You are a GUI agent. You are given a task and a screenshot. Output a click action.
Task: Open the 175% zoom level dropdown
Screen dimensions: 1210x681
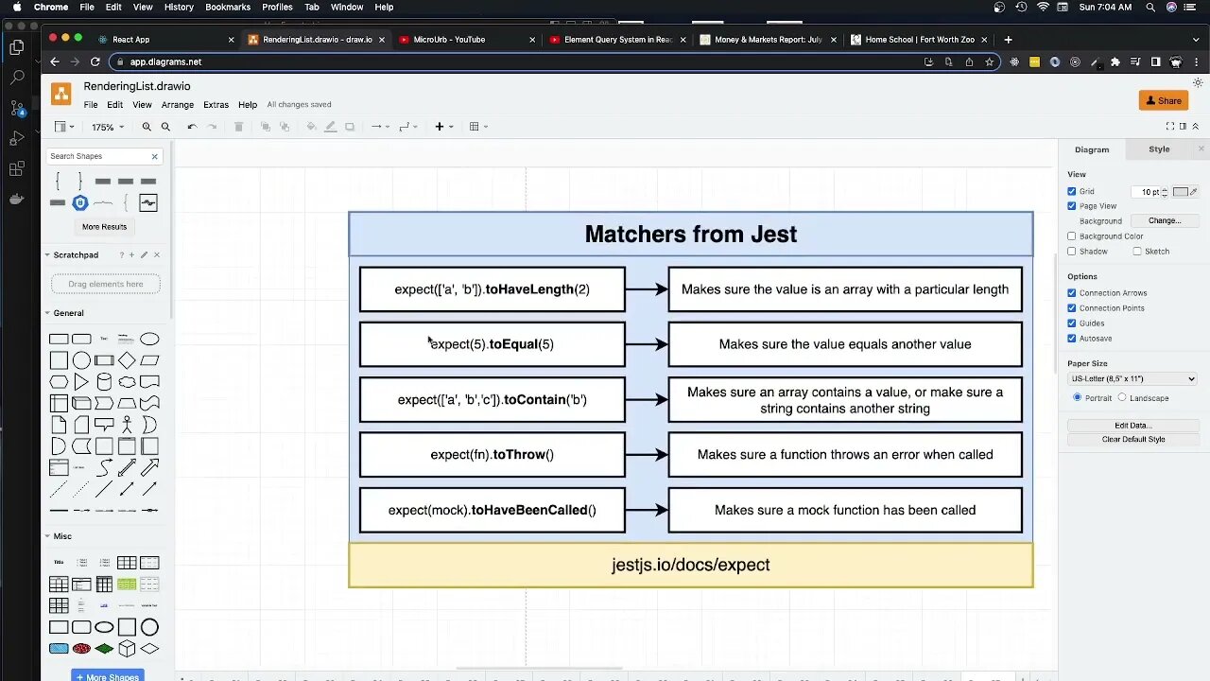pyautogui.click(x=108, y=127)
